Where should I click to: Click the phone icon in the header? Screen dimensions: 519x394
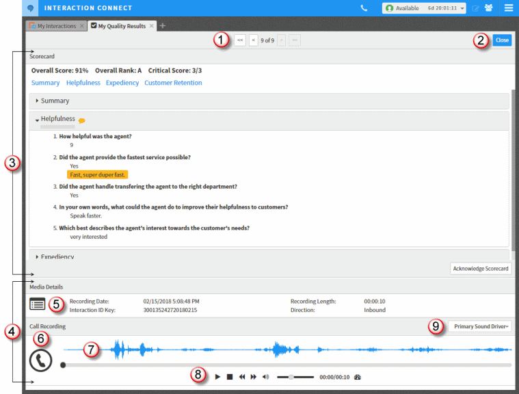tap(364, 8)
